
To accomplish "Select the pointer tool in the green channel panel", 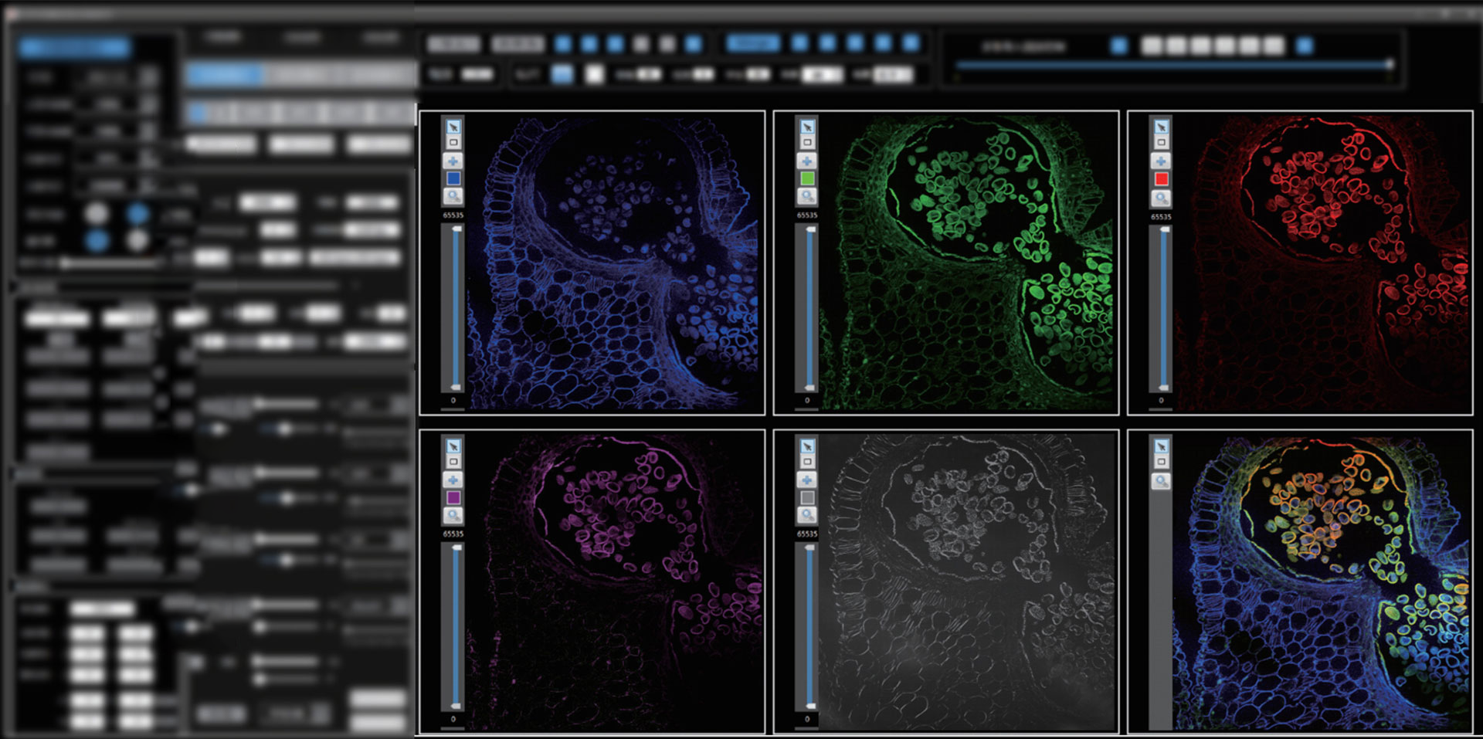I will [807, 127].
